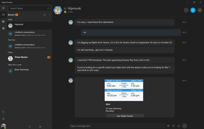The image size is (204, 129).
Task: Open the emoticon picker
Action: pos(179,126)
